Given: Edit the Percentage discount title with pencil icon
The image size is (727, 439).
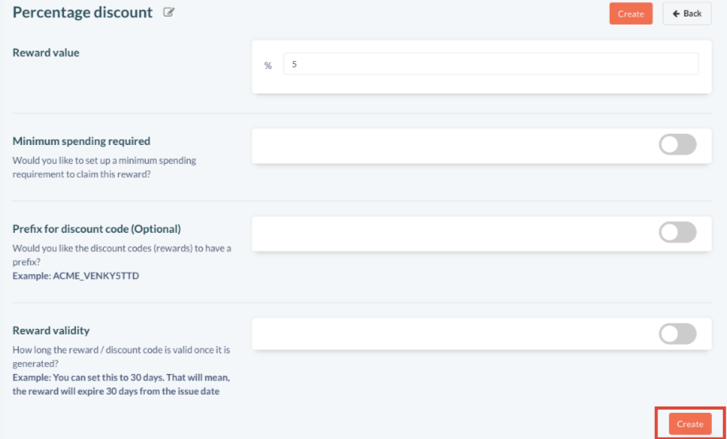Looking at the screenshot, I should (169, 13).
